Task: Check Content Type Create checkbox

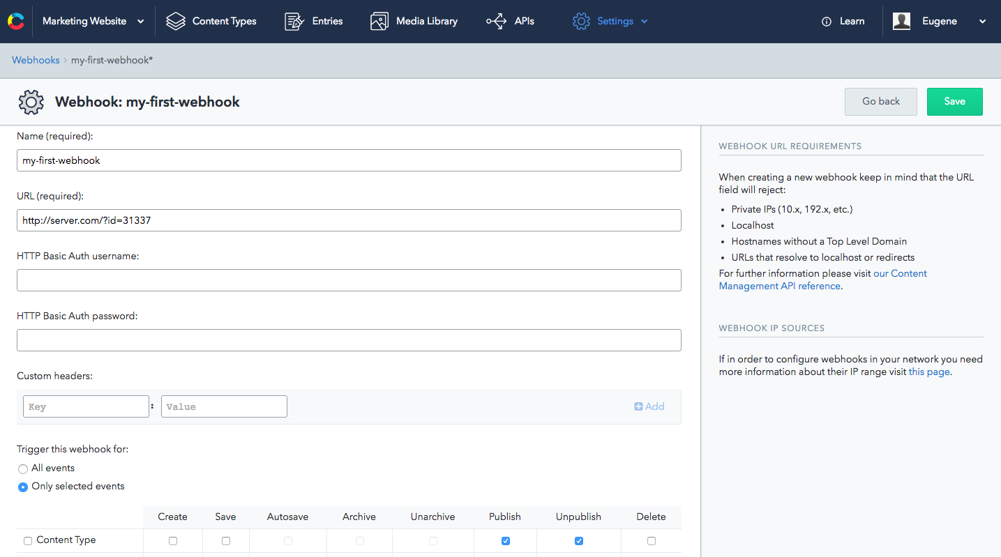Action: click(173, 541)
